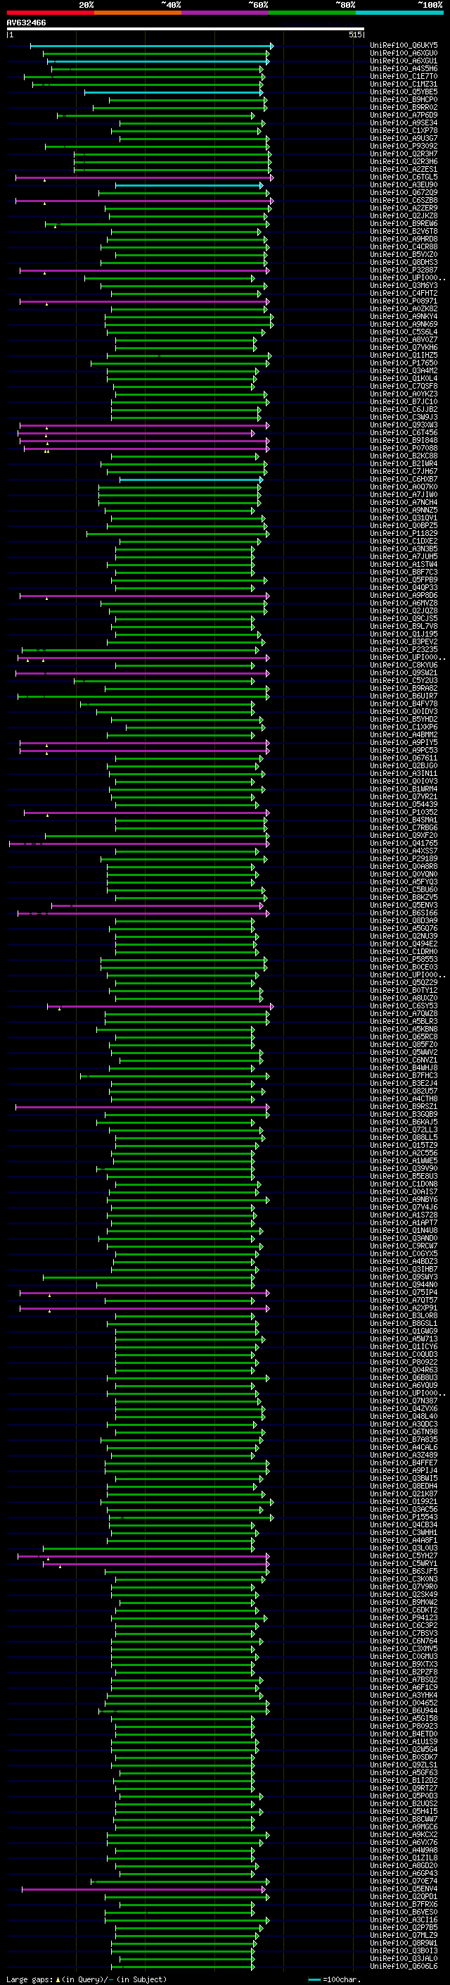Select label UniRef100_Q72LL3
450x1985 pixels.
point(404,1129)
